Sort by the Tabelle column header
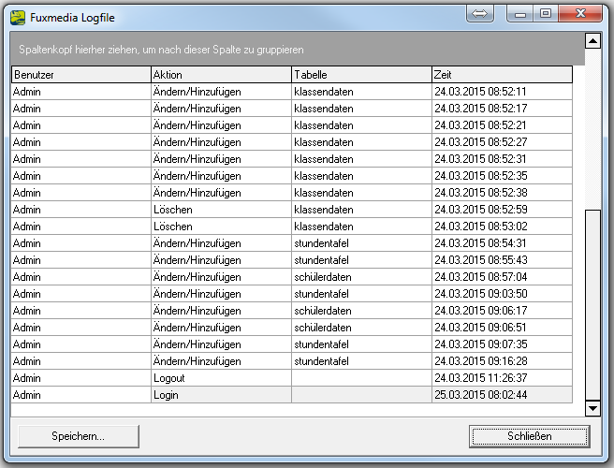This screenshot has height=468, width=614. click(x=362, y=74)
